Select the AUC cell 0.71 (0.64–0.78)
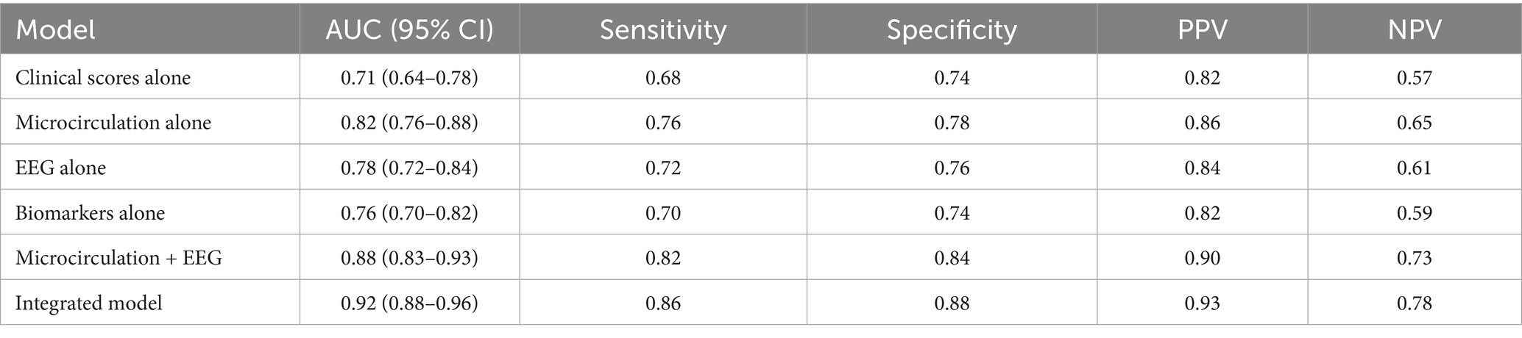 (409, 77)
